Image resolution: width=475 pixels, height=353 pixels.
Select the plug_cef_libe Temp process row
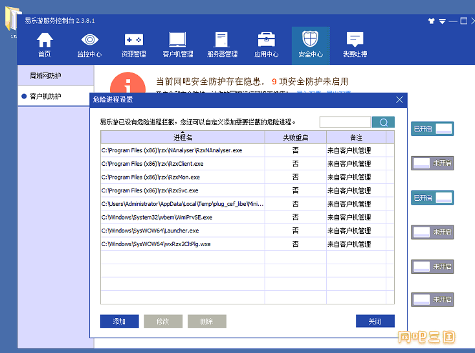(x=247, y=204)
